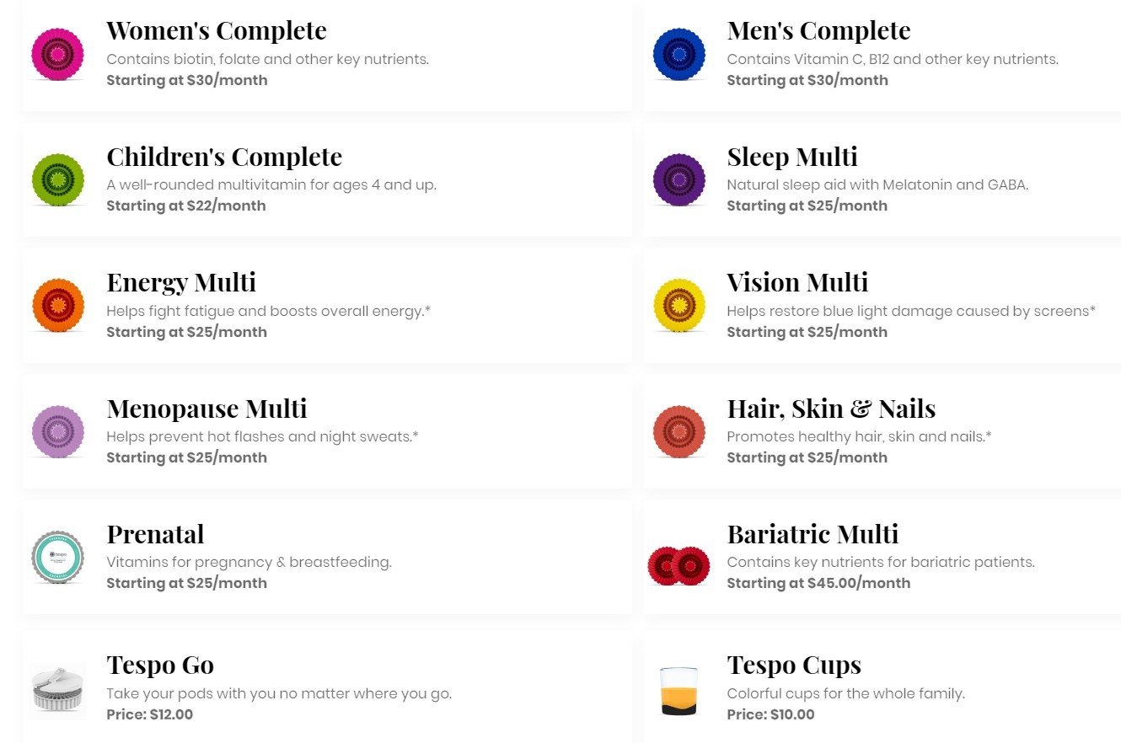Click the Tespo Go title
The width and height of the screenshot is (1121, 743).
[160, 665]
